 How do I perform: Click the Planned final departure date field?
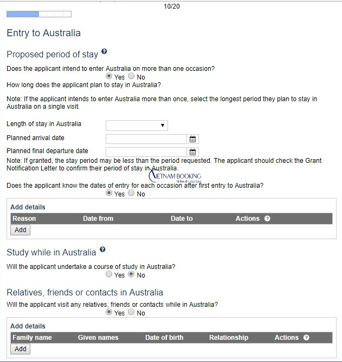point(146,152)
